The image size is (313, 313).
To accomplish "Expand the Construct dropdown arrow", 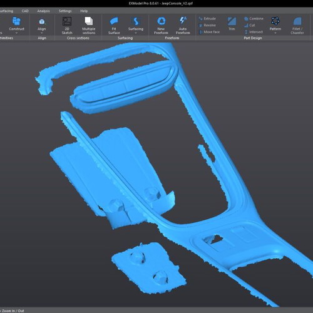I will click(16, 33).
